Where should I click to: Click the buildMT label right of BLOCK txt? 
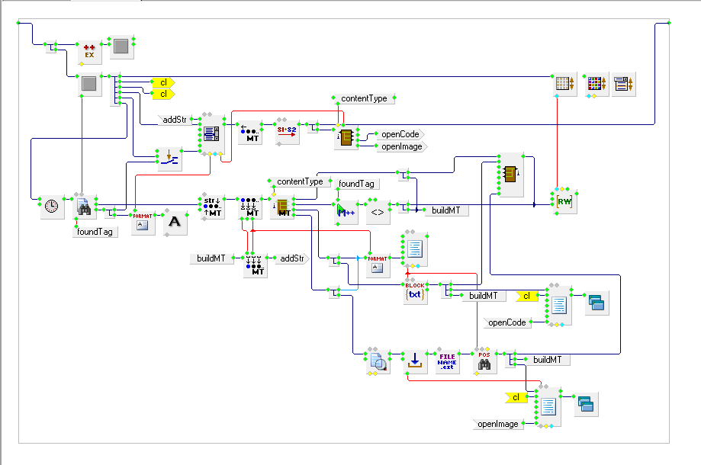pyautogui.click(x=484, y=296)
